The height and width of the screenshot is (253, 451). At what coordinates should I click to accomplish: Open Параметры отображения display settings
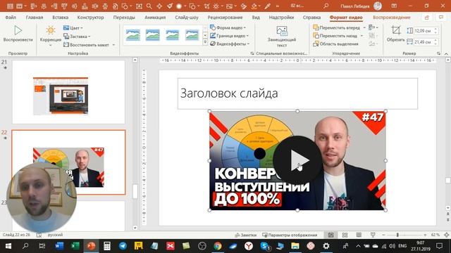point(290,235)
